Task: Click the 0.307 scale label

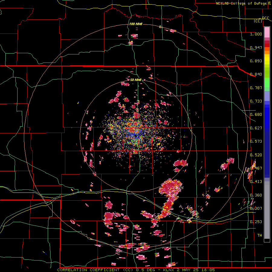Action: (256, 209)
